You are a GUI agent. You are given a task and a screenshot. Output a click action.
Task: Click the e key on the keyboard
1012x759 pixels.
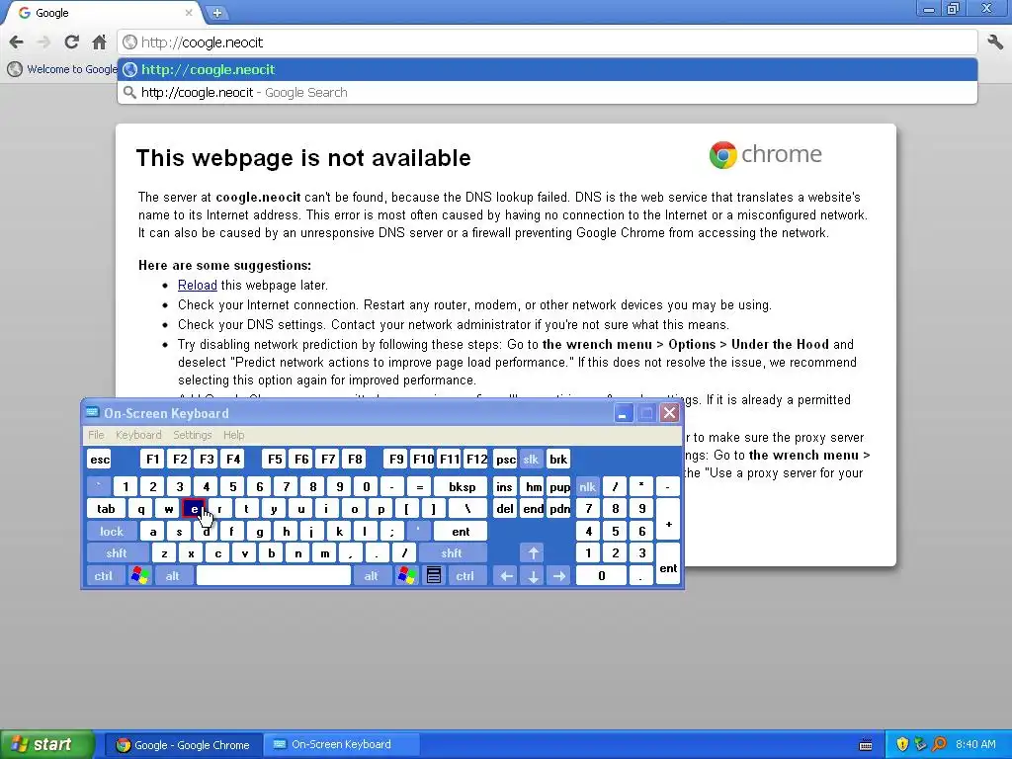[194, 509]
